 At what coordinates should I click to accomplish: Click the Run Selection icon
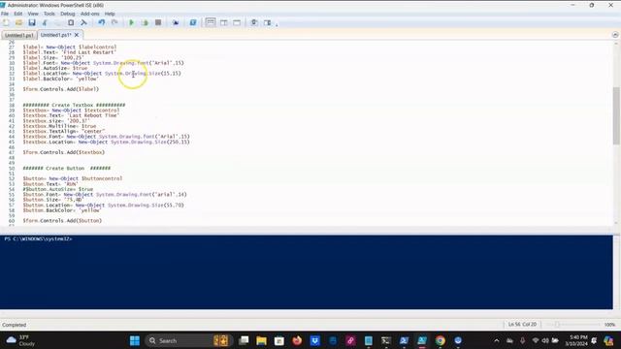point(145,22)
